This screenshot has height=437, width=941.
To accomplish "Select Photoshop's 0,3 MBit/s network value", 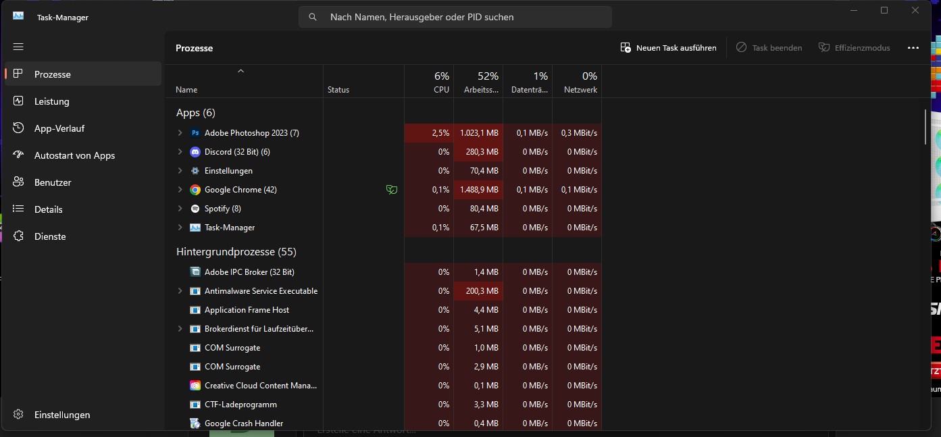I will click(x=577, y=133).
